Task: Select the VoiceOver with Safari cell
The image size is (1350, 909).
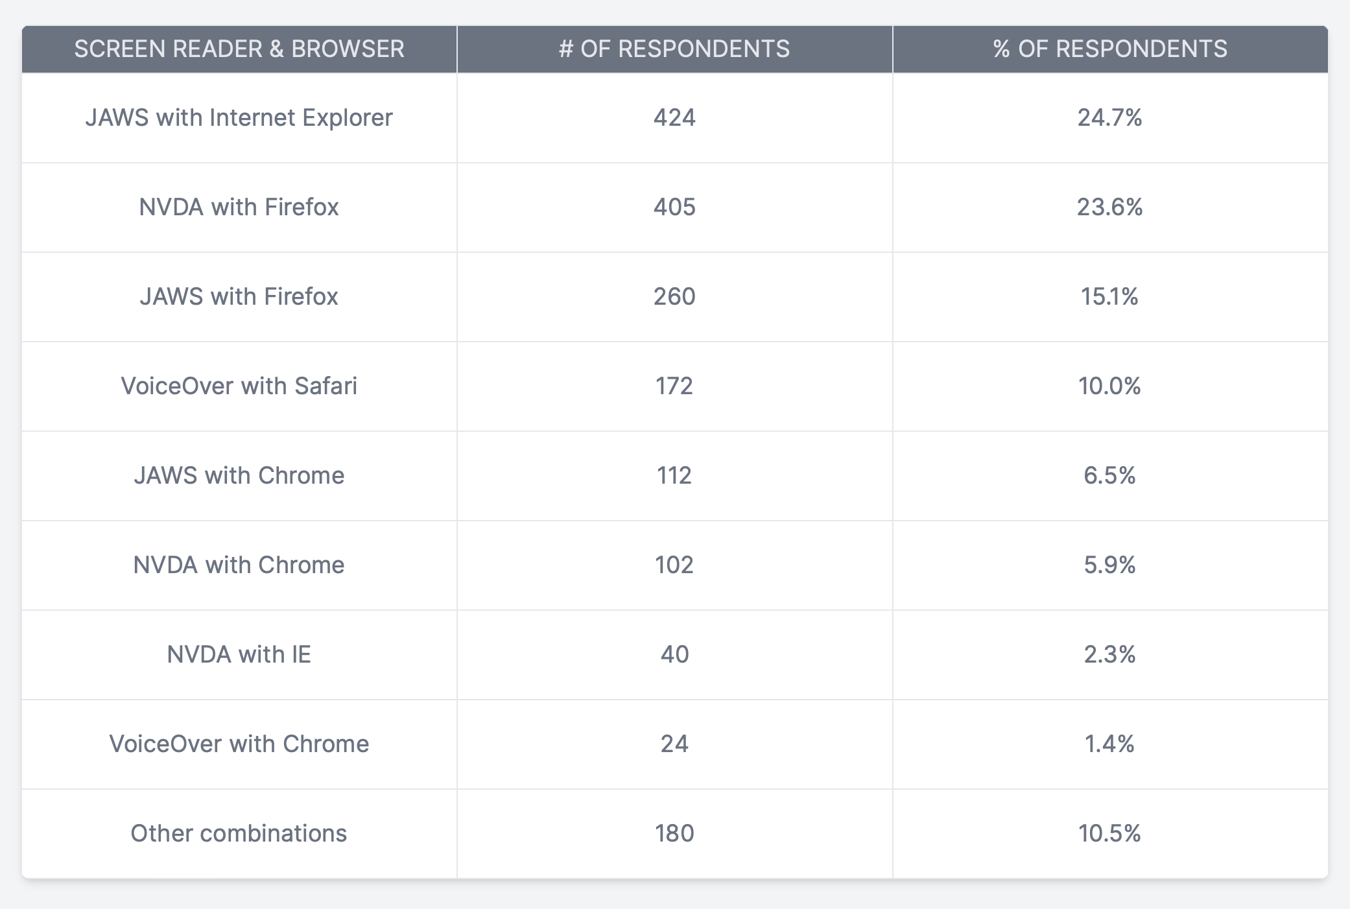Action: (x=239, y=386)
